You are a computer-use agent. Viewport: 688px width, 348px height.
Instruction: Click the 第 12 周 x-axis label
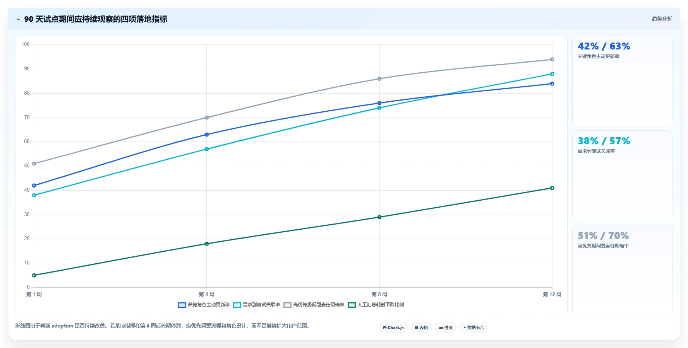552,295
